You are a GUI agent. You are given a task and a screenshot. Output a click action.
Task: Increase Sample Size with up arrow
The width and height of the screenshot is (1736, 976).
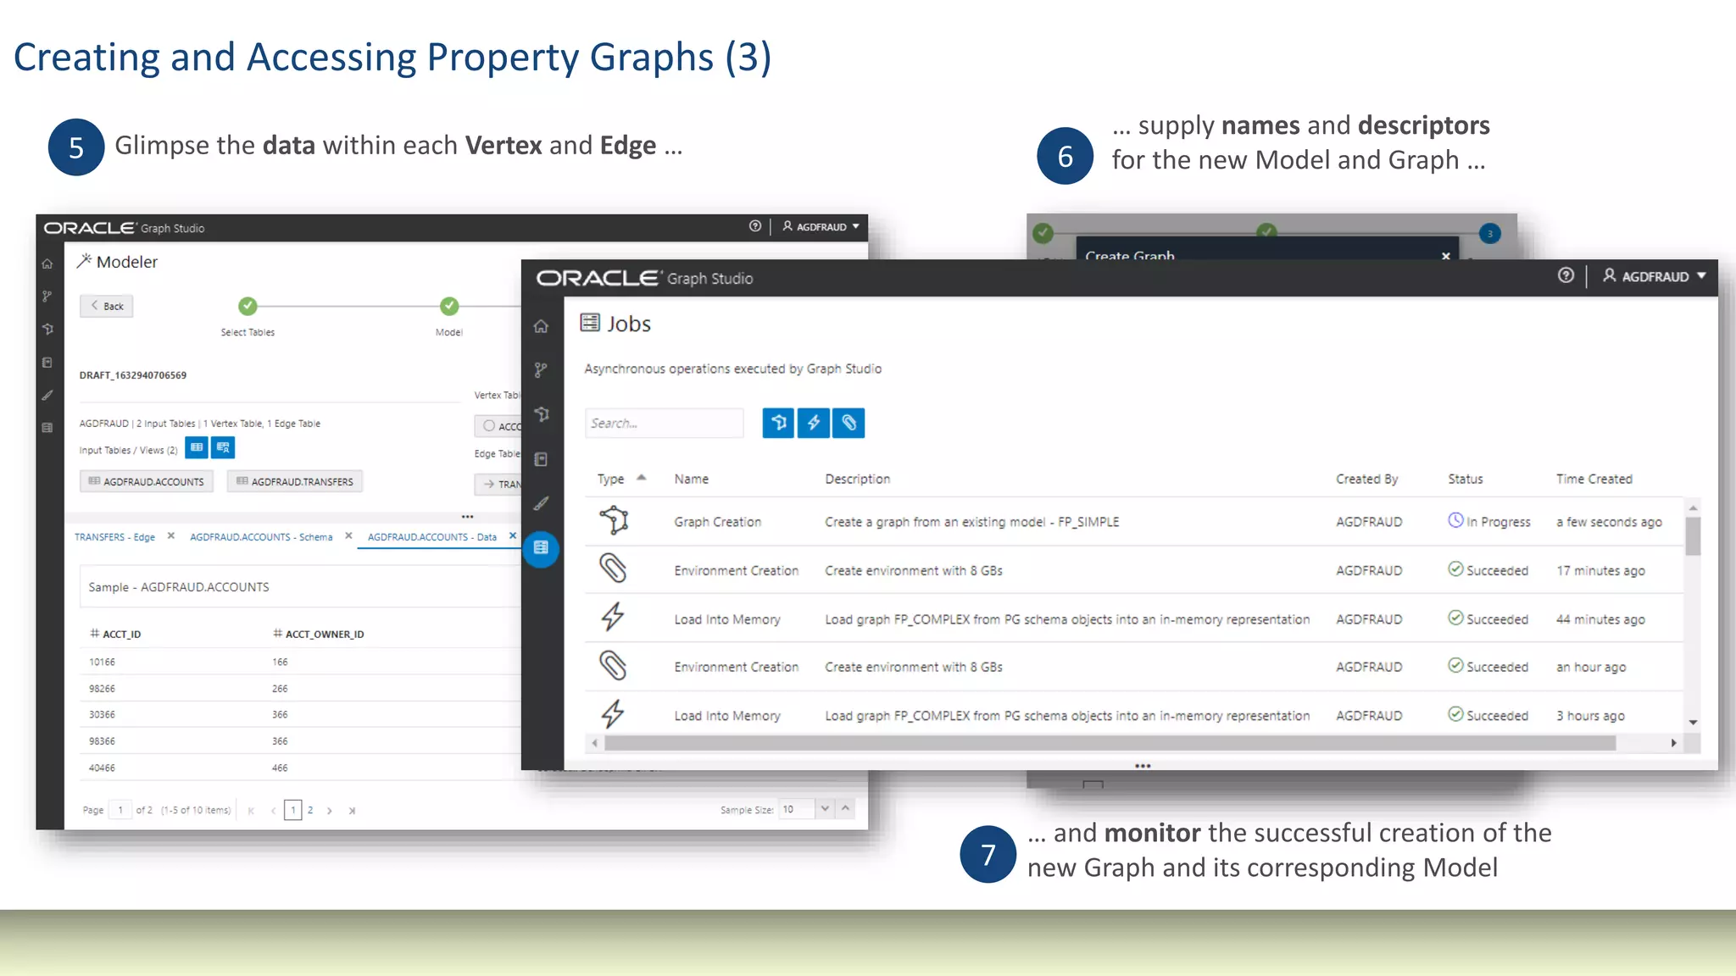point(845,809)
